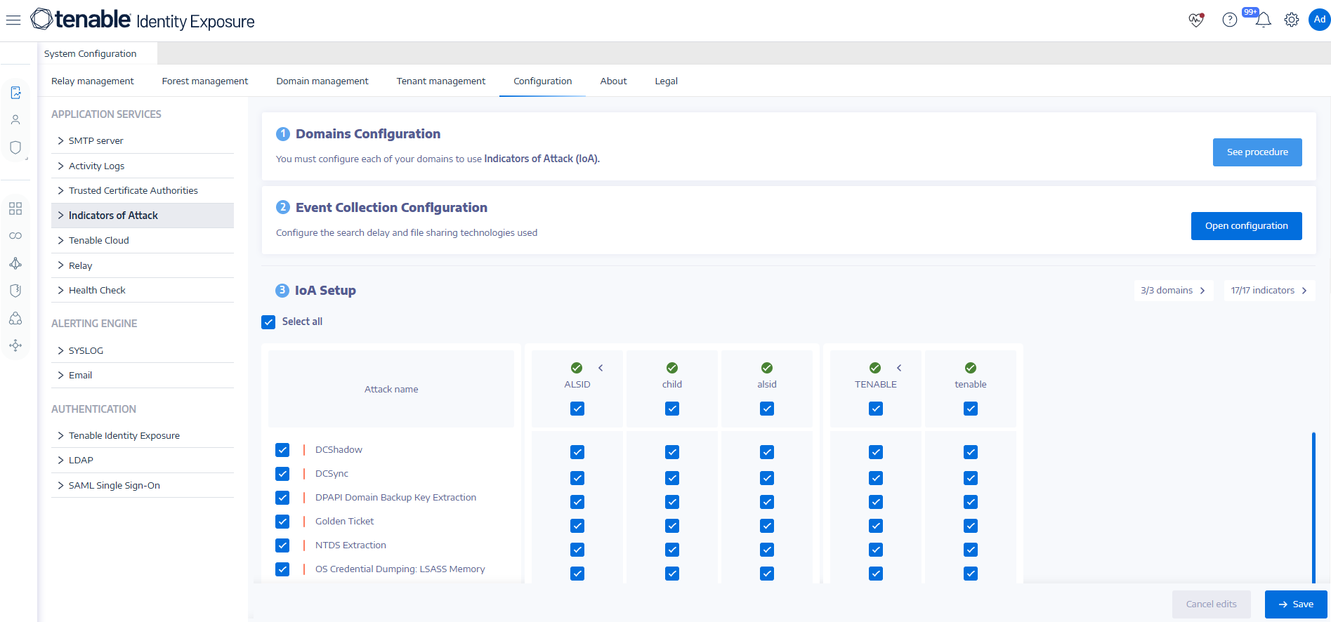
Task: Switch to the Relay management tab
Action: click(x=92, y=81)
